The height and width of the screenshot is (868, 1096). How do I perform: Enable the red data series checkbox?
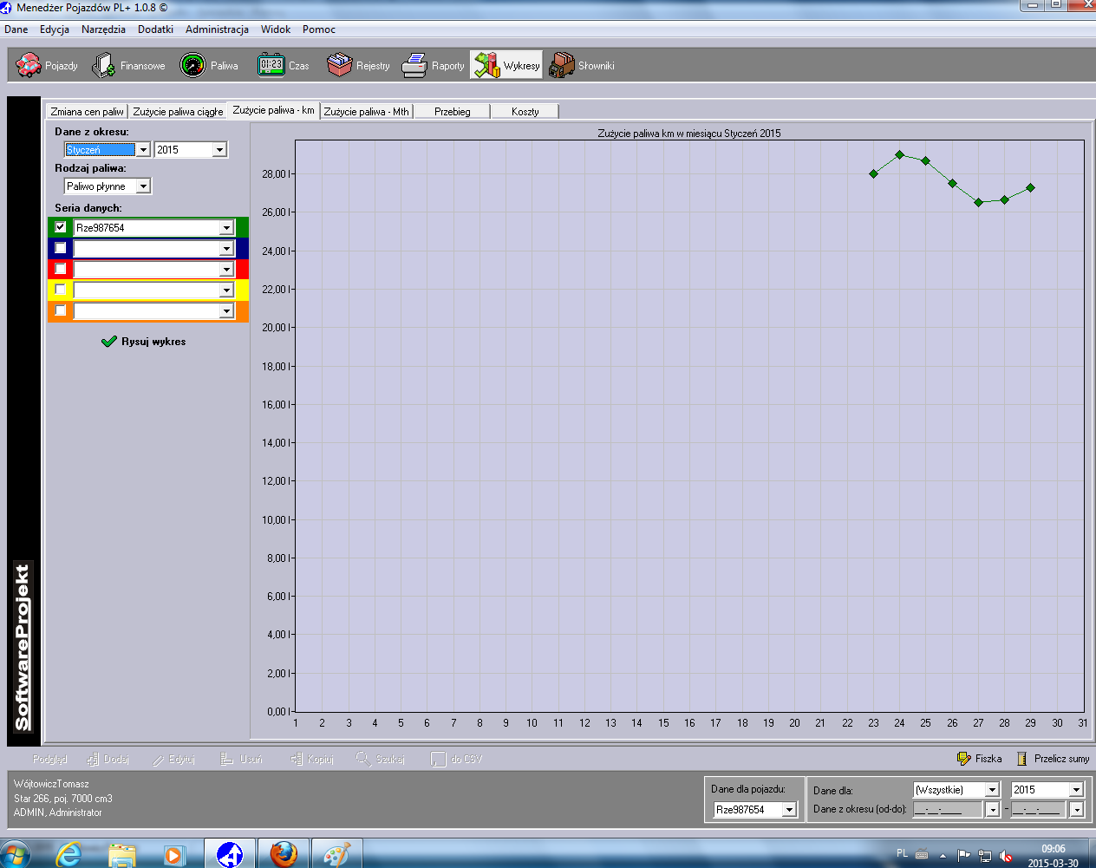61,269
